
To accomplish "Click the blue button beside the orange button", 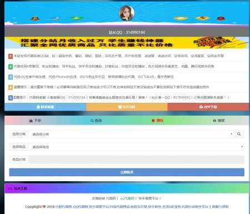I will [x=46, y=107].
